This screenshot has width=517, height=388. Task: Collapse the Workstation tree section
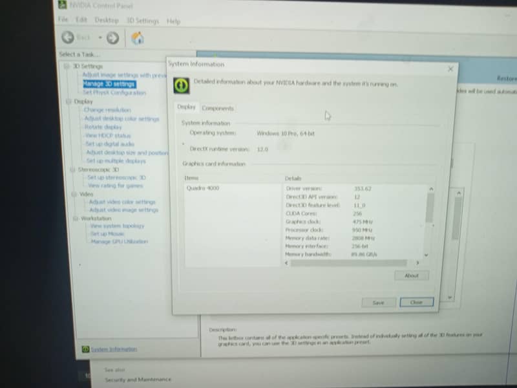tap(76, 218)
